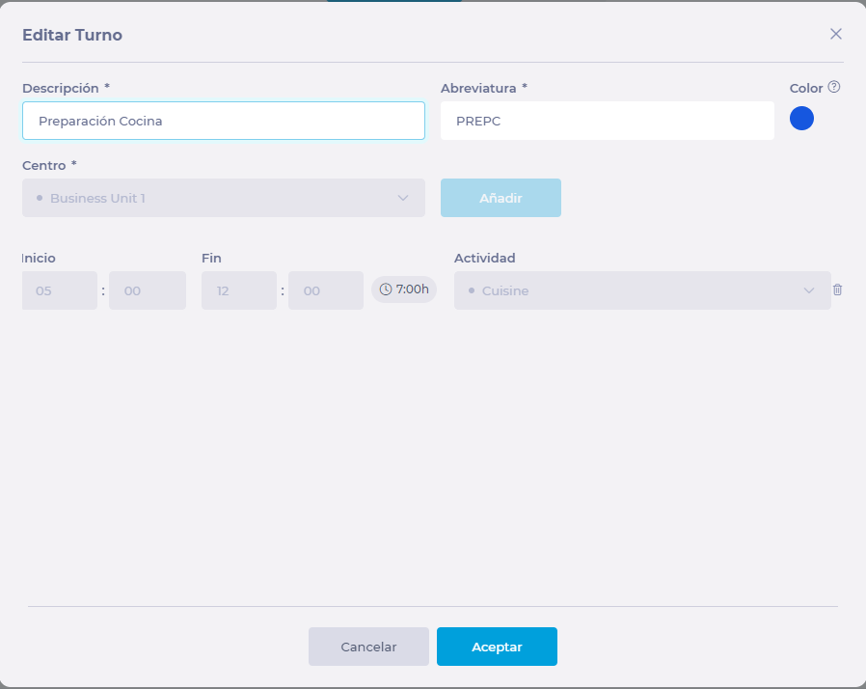Click the Color label text
866x689 pixels.
[806, 89]
